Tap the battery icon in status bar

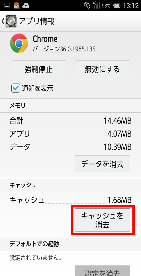click(117, 6)
